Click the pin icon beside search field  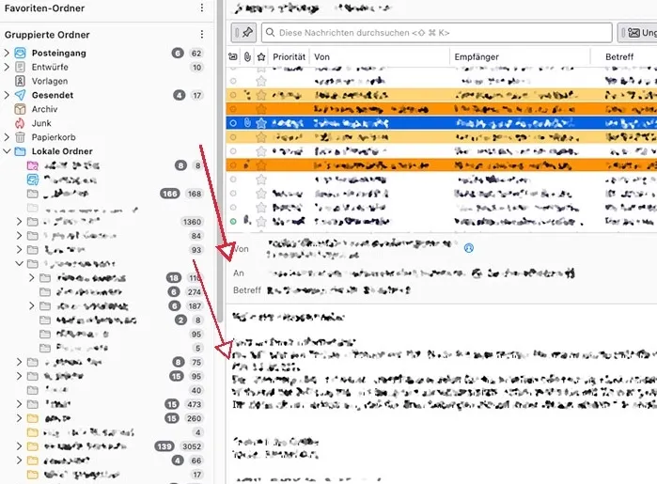[243, 33]
